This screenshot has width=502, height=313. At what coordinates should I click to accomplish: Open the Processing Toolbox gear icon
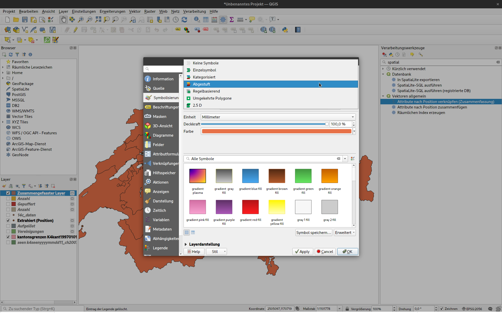pyautogui.click(x=223, y=20)
